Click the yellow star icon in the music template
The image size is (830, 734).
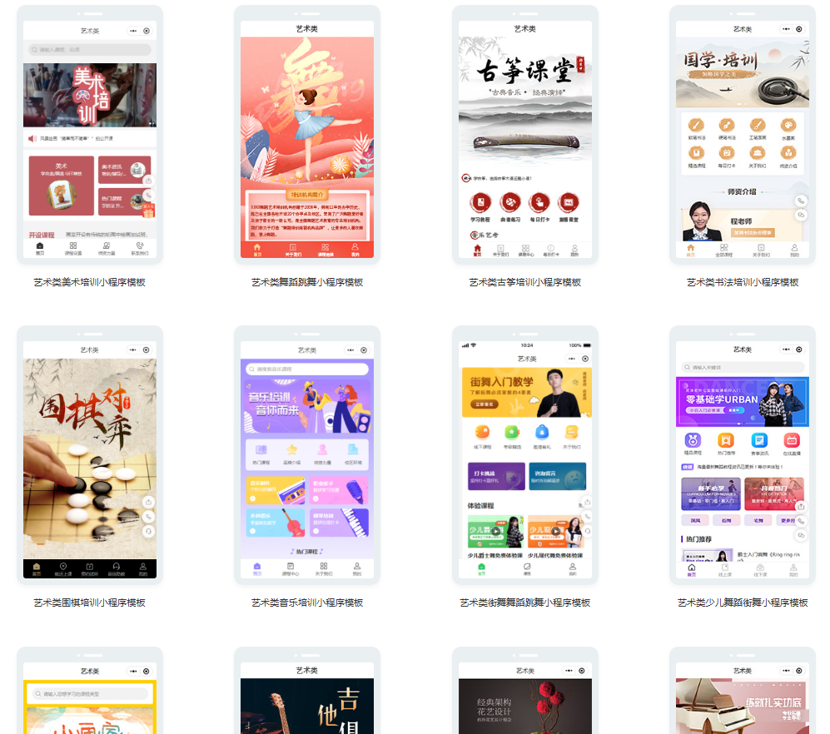click(291, 450)
